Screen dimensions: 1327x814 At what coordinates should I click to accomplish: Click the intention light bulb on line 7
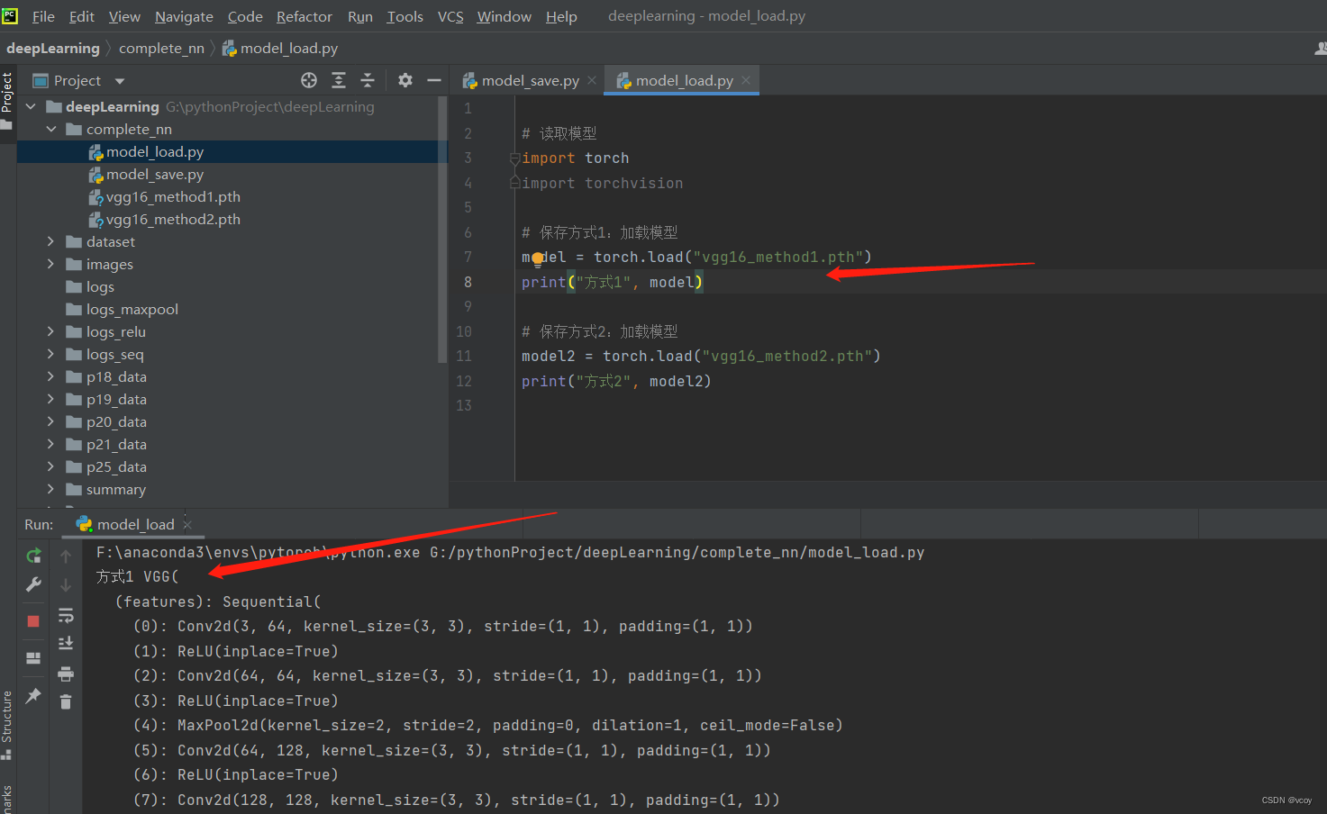[538, 259]
